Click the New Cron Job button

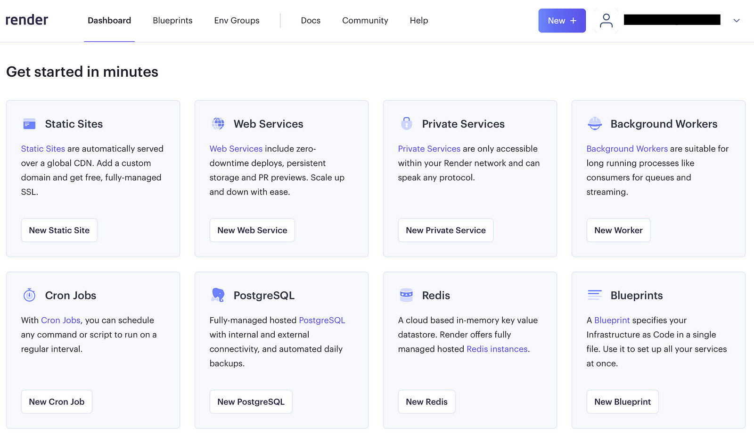coord(57,402)
